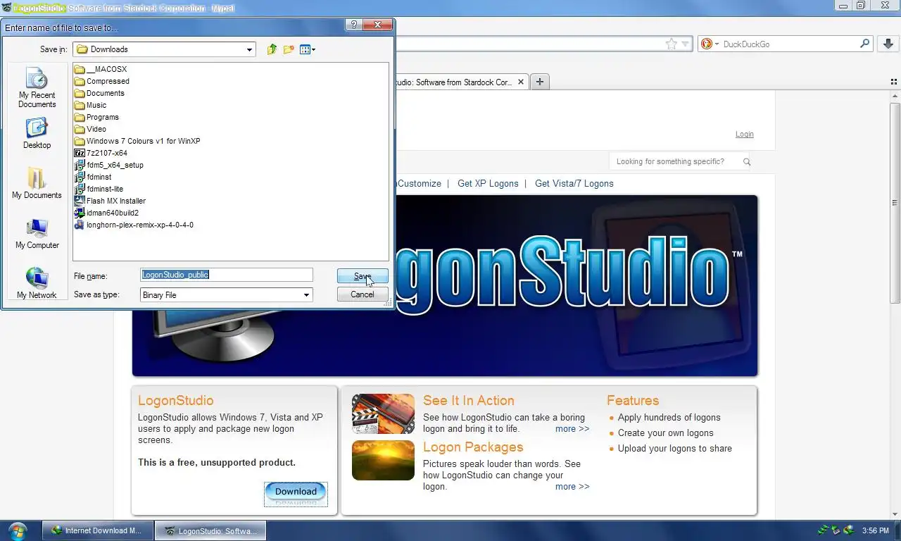
Task: Click the Save button
Action: [363, 276]
